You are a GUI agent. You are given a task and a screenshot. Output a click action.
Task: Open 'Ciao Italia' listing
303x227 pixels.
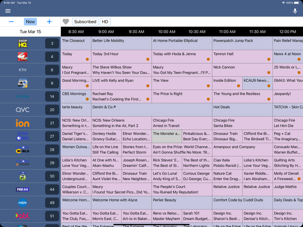pos(227,163)
